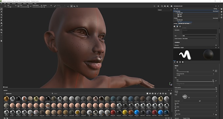Open the Edit menu

tap(5, 4)
